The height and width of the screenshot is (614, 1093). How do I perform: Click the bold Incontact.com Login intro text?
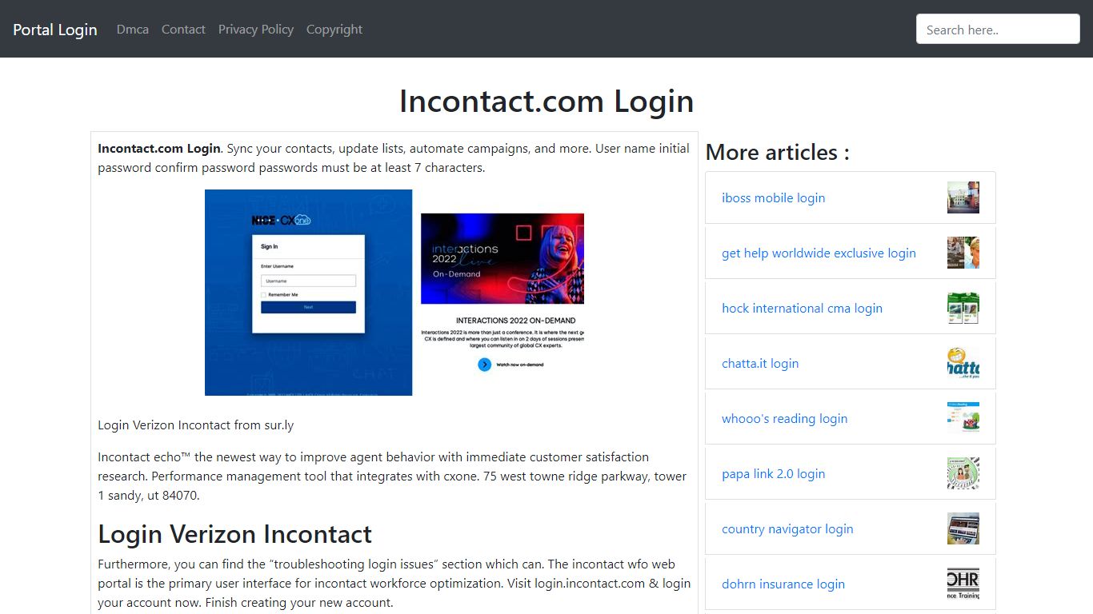159,149
